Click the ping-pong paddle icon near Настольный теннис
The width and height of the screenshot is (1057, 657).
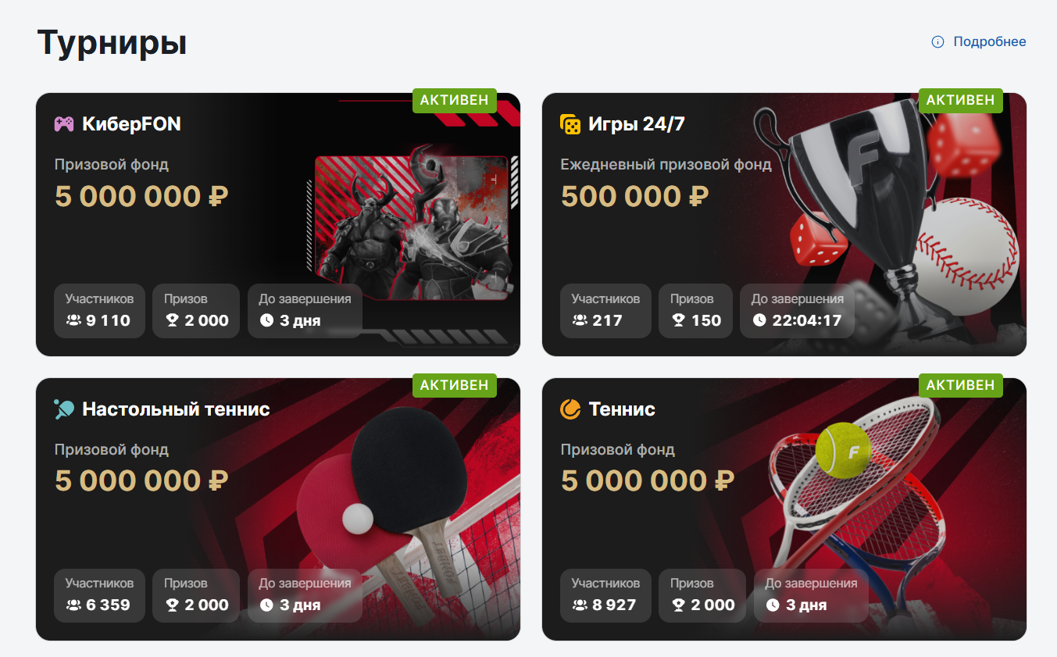[64, 409]
